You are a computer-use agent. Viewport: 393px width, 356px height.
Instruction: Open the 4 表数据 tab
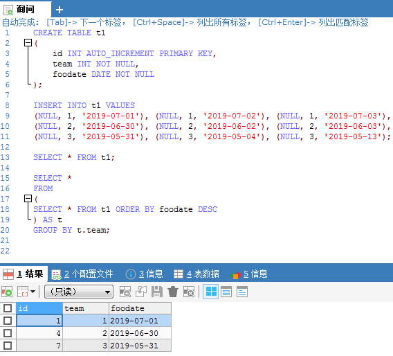pos(196,274)
